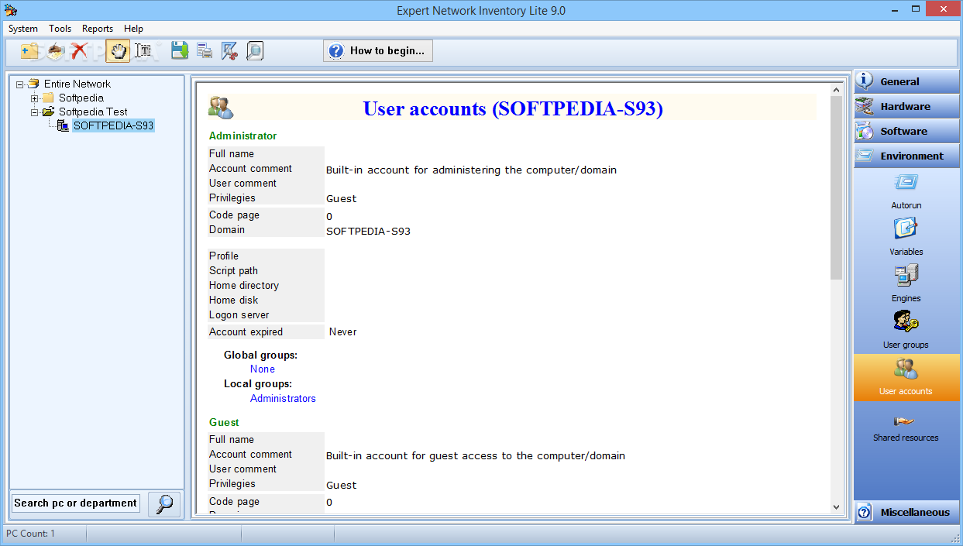Click the edit (hand writing) toolbar icon
This screenshot has width=963, height=546.
[x=55, y=51]
